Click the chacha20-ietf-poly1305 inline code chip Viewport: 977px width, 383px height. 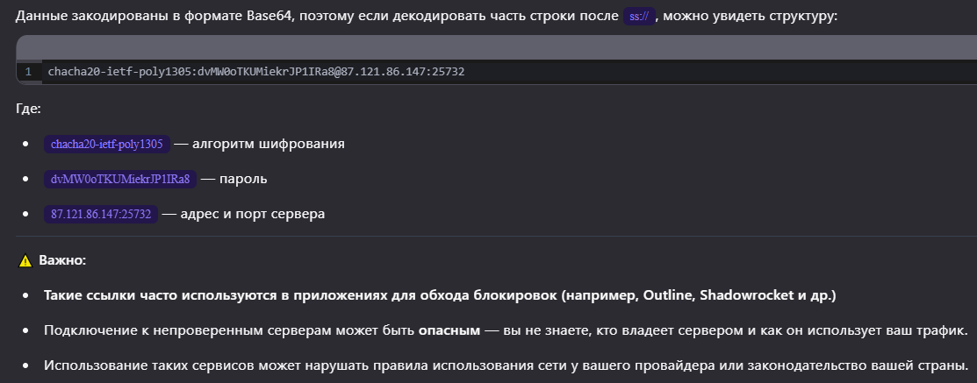(106, 144)
